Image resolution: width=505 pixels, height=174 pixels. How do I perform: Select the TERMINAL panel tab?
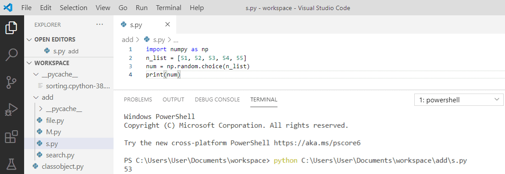[264, 100]
